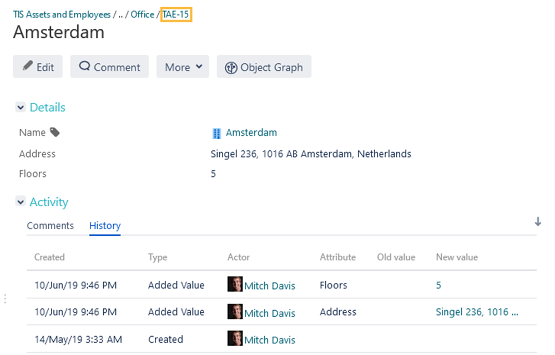Collapse the Activity section chevron
This screenshot has height=355, width=555.
click(x=21, y=202)
